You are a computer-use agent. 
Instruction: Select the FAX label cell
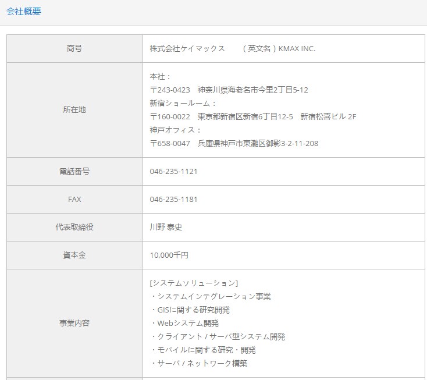tap(74, 200)
